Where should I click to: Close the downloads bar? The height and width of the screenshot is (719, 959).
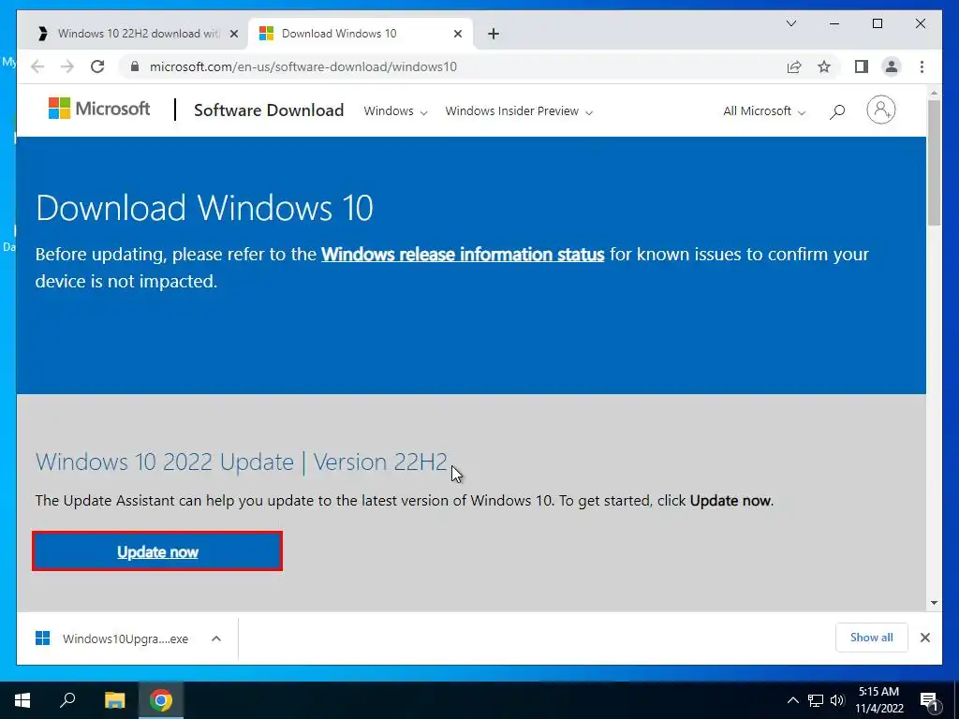click(x=924, y=638)
